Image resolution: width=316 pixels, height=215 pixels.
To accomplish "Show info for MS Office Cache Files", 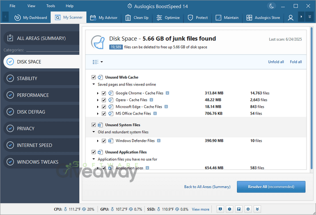I will pos(155,113).
